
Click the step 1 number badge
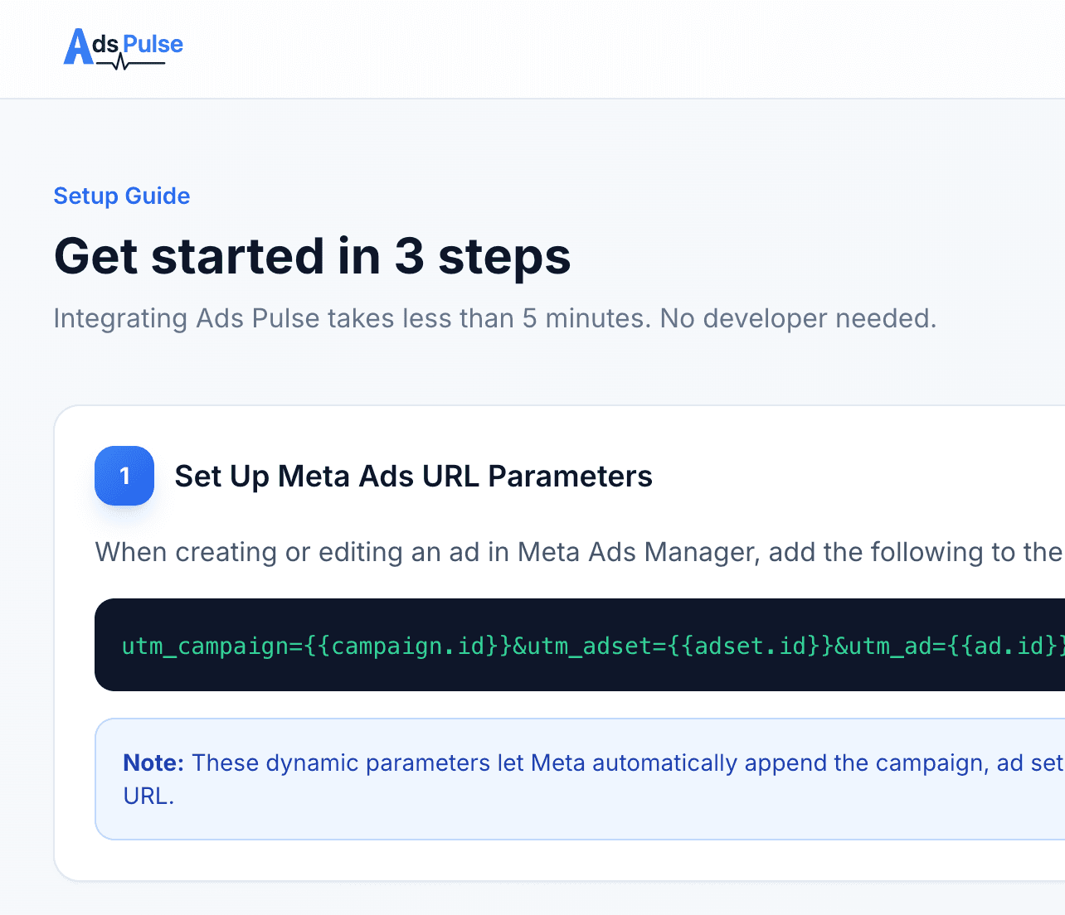(x=124, y=476)
